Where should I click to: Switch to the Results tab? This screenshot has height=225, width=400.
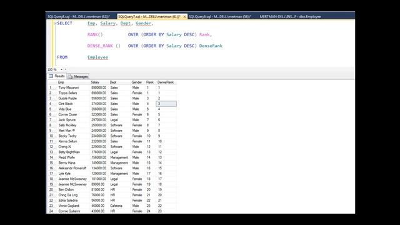[57, 76]
